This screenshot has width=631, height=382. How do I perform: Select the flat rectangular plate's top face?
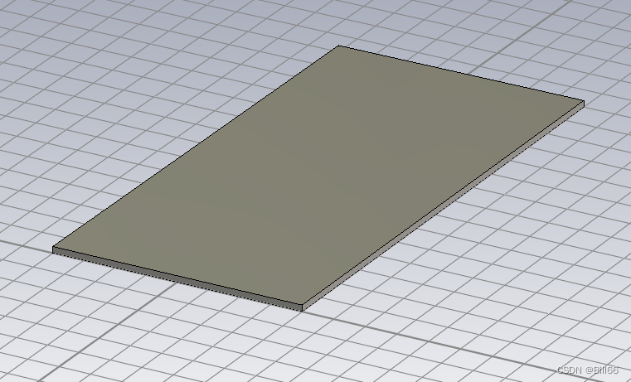[x=318, y=175]
